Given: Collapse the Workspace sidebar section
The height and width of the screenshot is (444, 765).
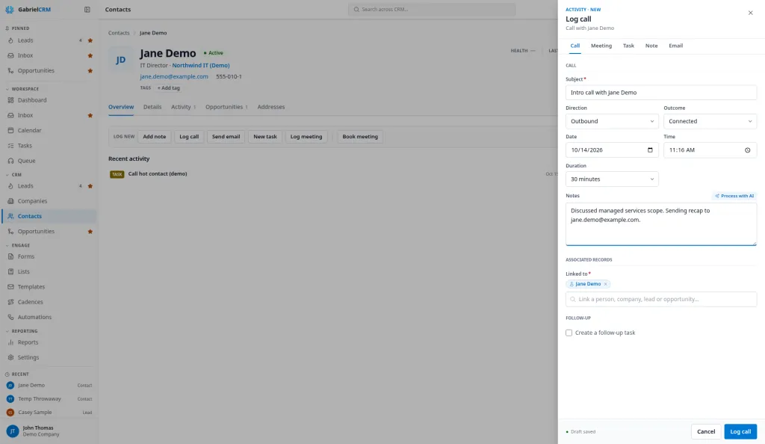Looking at the screenshot, I should [7, 89].
